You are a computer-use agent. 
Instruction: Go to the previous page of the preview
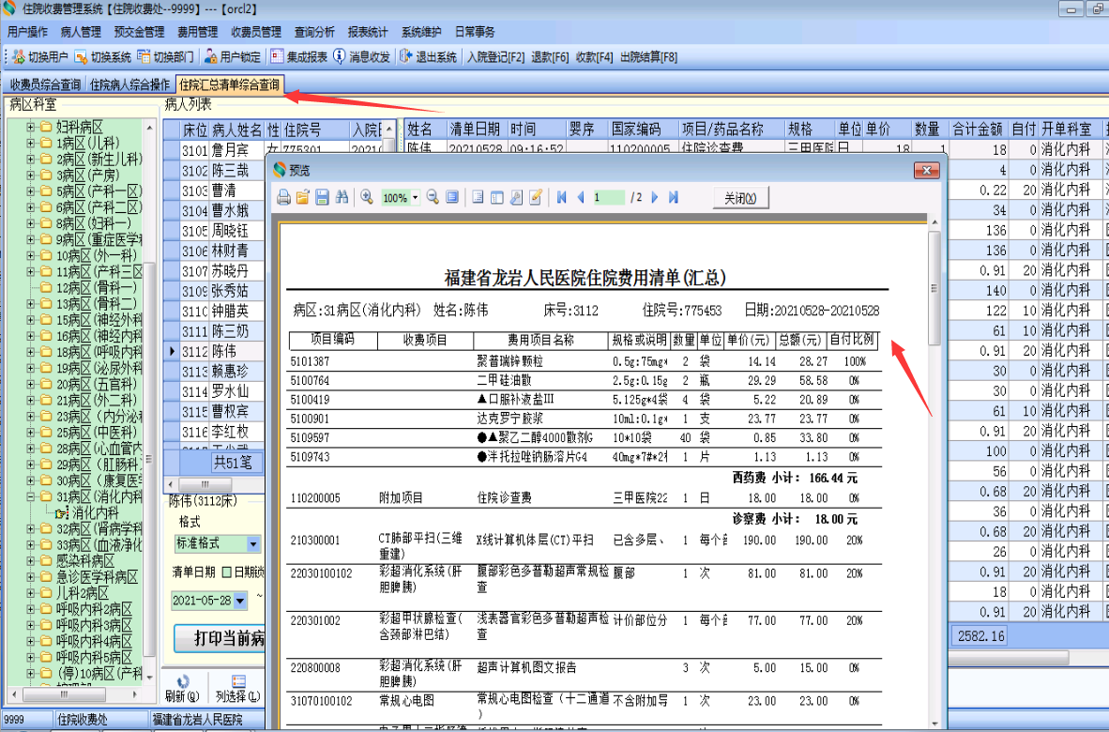581,197
